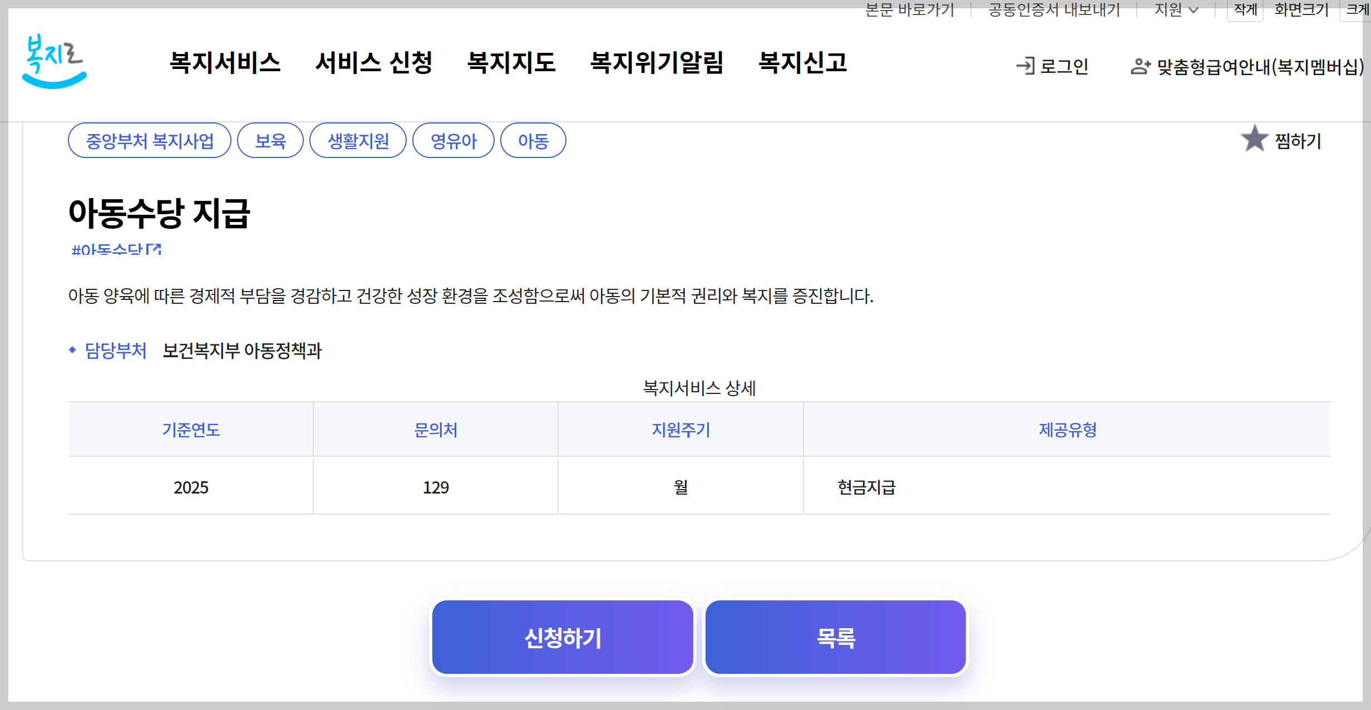Image resolution: width=1371 pixels, height=710 pixels.
Task: Open the 복지위기알림 menu
Action: [x=657, y=62]
